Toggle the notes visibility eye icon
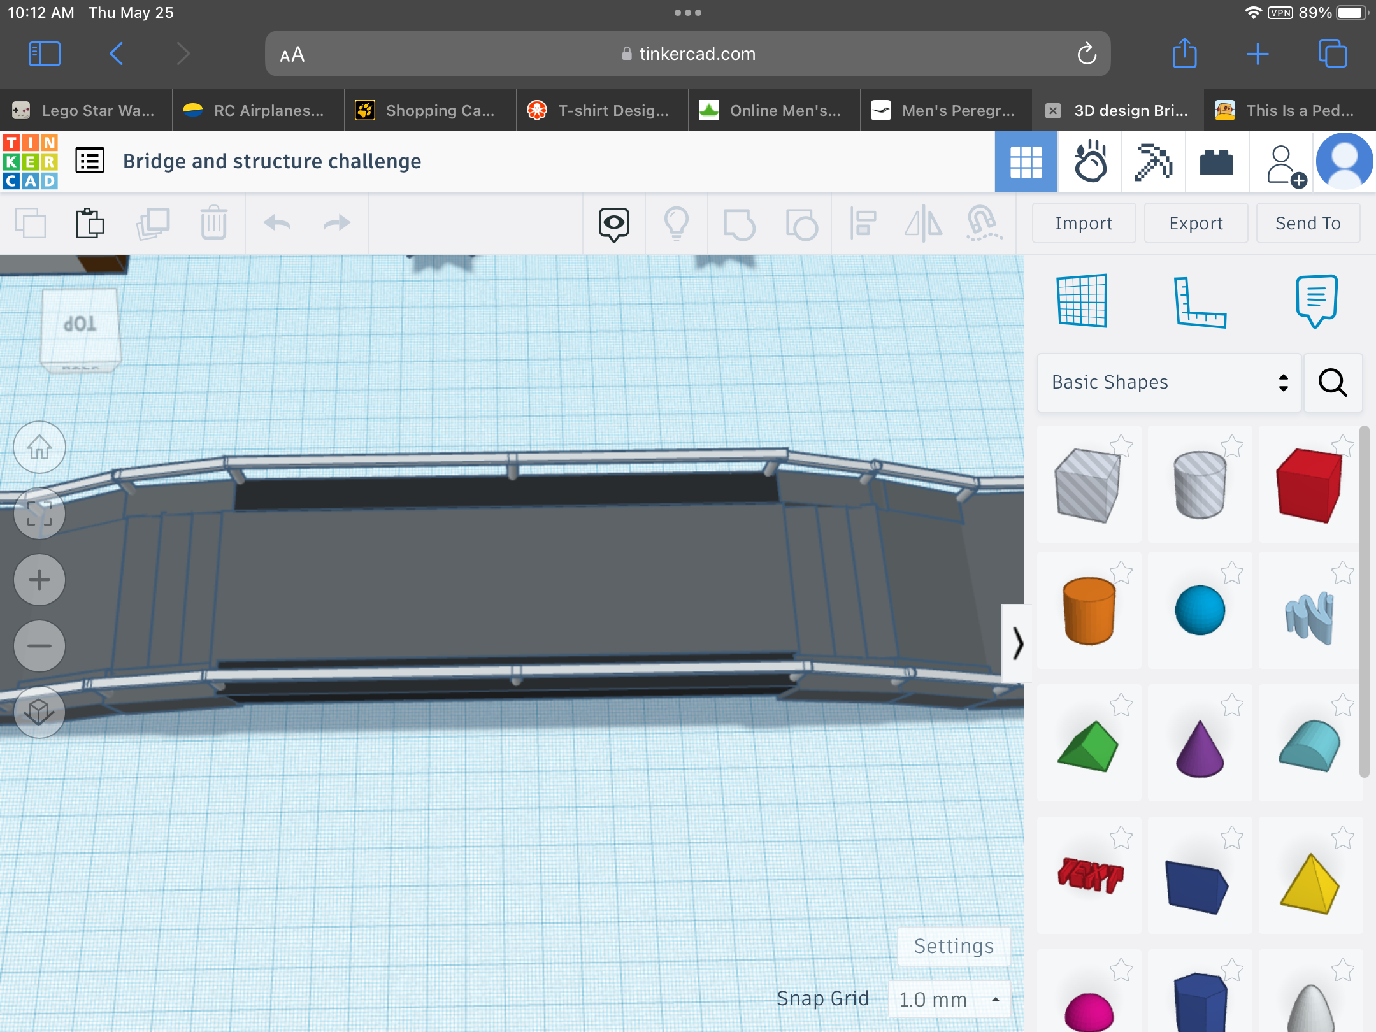This screenshot has height=1032, width=1376. click(x=614, y=224)
